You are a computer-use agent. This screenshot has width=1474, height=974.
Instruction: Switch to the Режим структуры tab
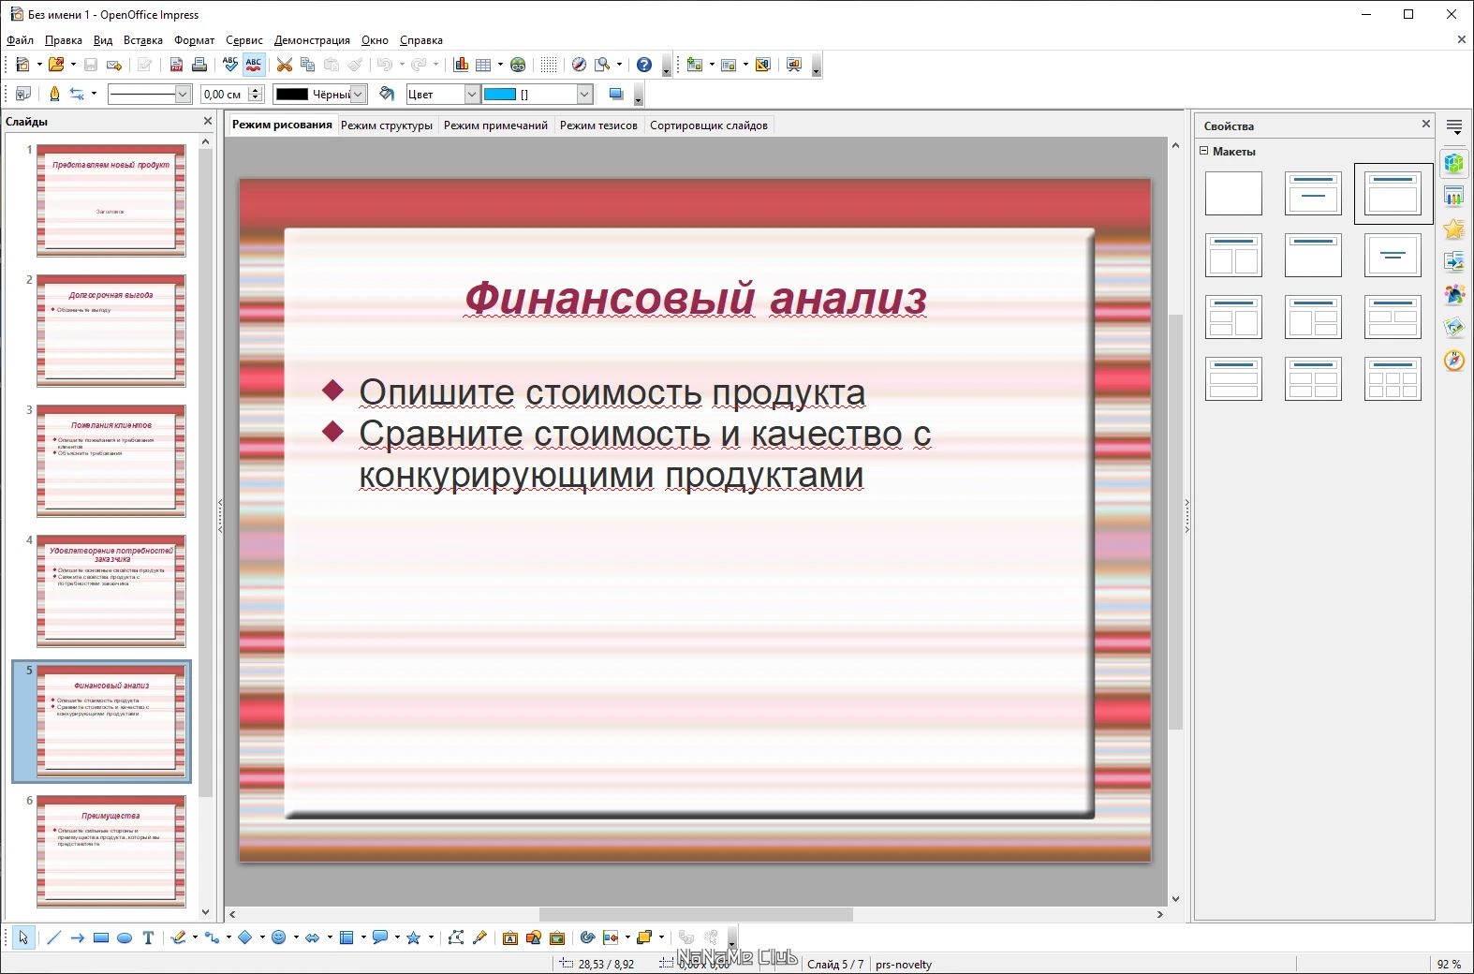point(387,125)
